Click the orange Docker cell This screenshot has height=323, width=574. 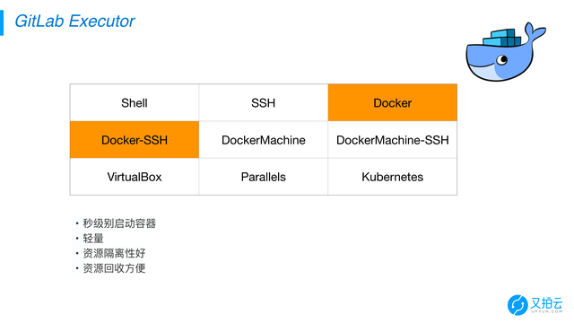coord(393,103)
